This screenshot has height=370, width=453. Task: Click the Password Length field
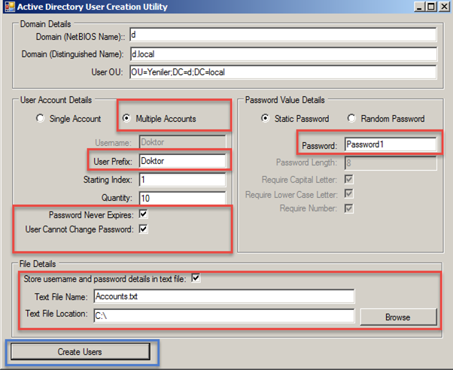coord(391,163)
